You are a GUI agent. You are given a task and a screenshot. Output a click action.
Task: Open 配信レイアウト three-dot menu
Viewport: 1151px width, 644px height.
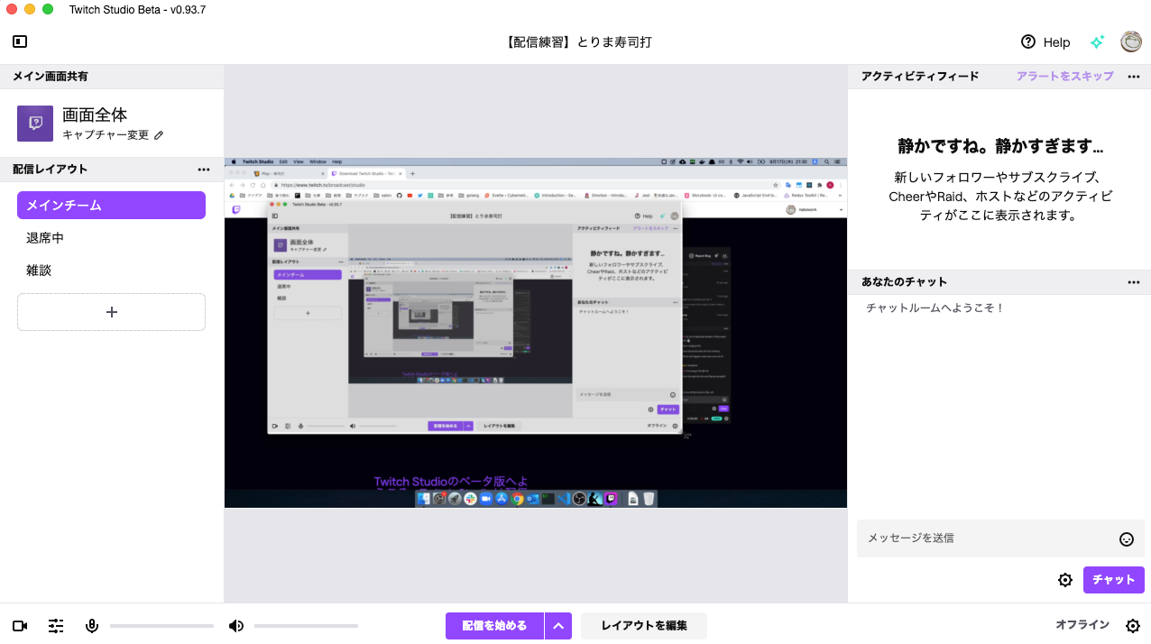tap(204, 170)
